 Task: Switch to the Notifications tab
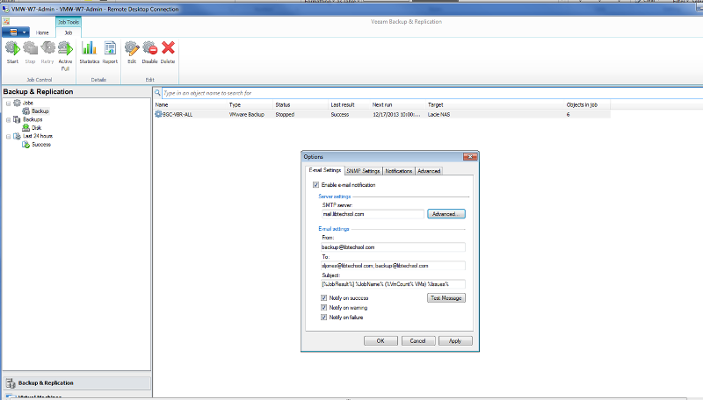399,171
